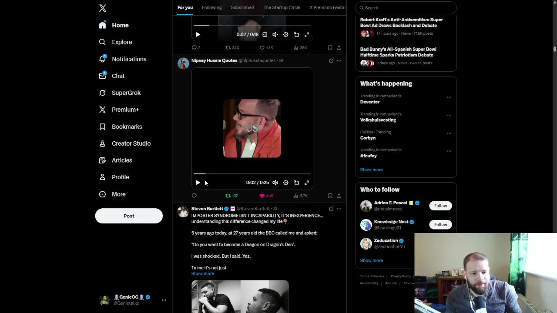This screenshot has height=313, width=557.
Task: Make the top video fullscreen
Action: point(307,34)
